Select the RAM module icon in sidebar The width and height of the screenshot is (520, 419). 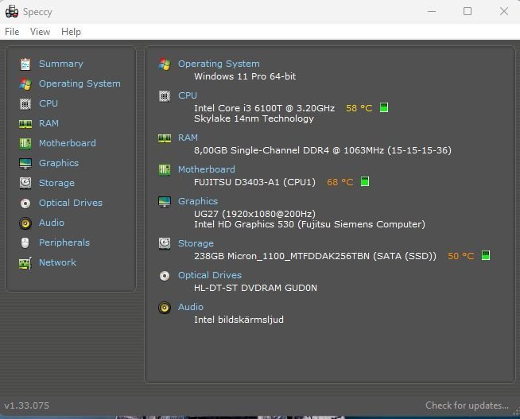coord(25,123)
